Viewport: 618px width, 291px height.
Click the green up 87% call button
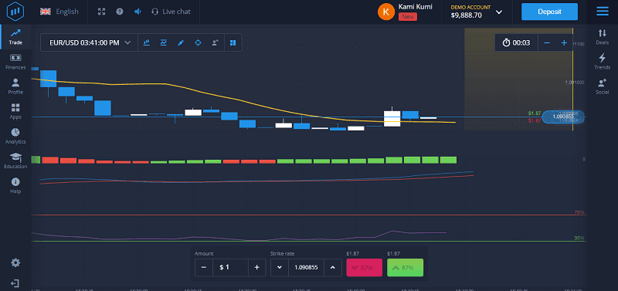(x=405, y=267)
